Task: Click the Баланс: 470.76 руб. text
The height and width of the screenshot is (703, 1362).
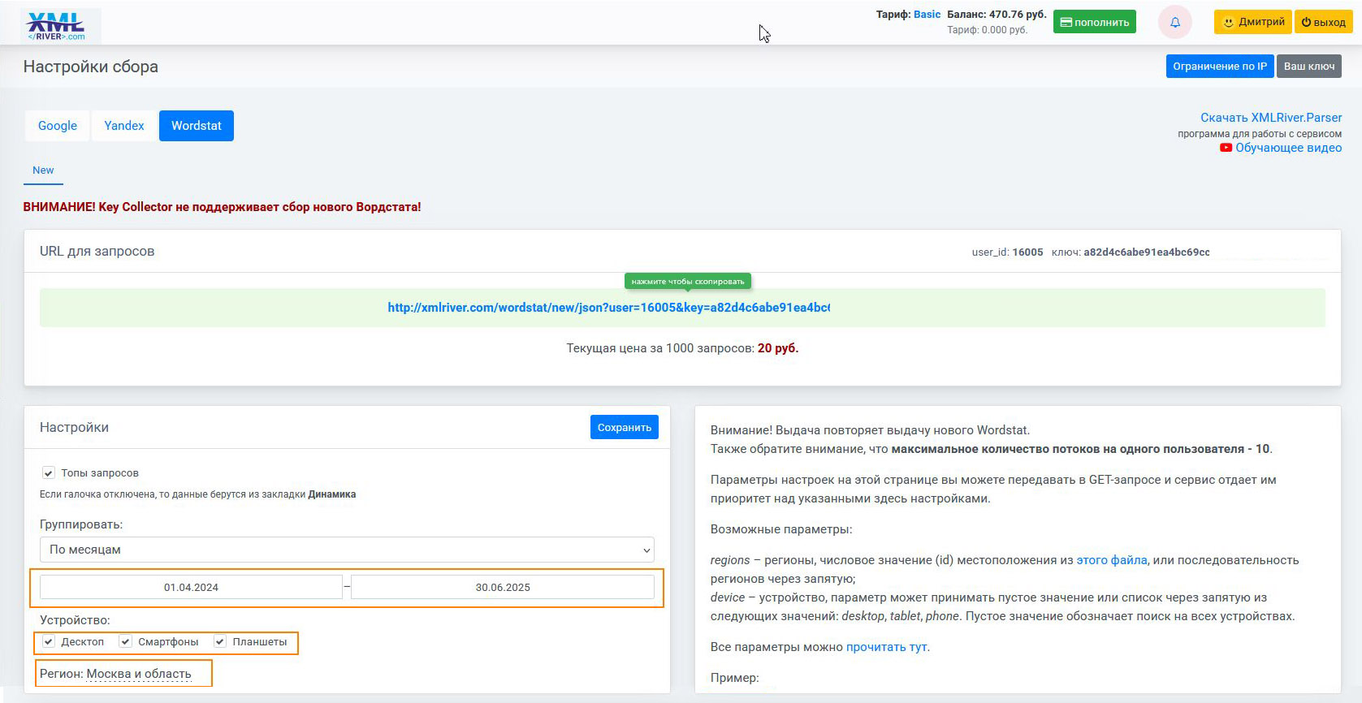Action: click(x=997, y=15)
